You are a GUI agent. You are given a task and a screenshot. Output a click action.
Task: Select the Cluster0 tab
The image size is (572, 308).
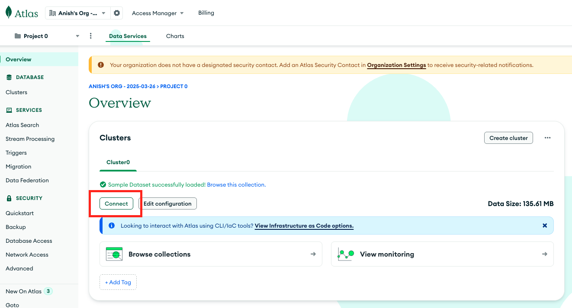(x=118, y=162)
